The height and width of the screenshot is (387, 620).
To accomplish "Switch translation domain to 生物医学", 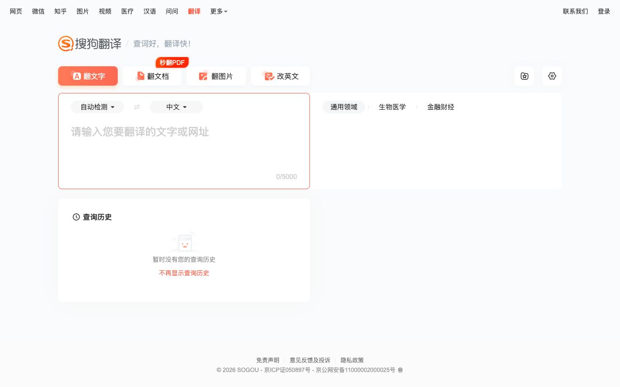I will pos(392,107).
